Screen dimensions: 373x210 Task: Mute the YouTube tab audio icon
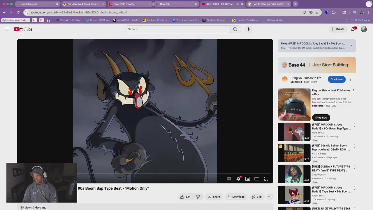click(237, 4)
